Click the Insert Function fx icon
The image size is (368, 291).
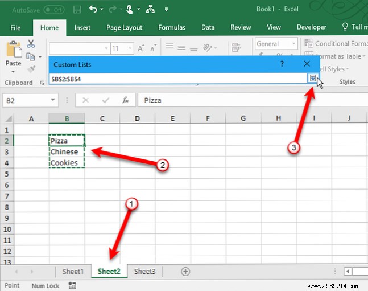(125, 100)
